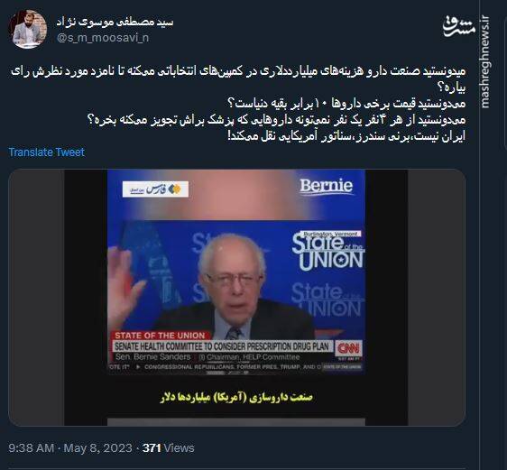The image size is (507, 470).
Task: Open the @s_m_moosavi_n handle link
Action: pos(103,38)
